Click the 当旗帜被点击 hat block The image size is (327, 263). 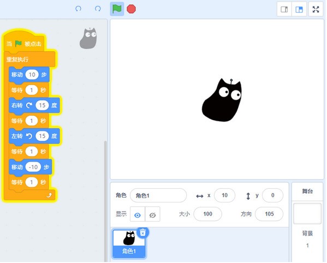[24, 41]
